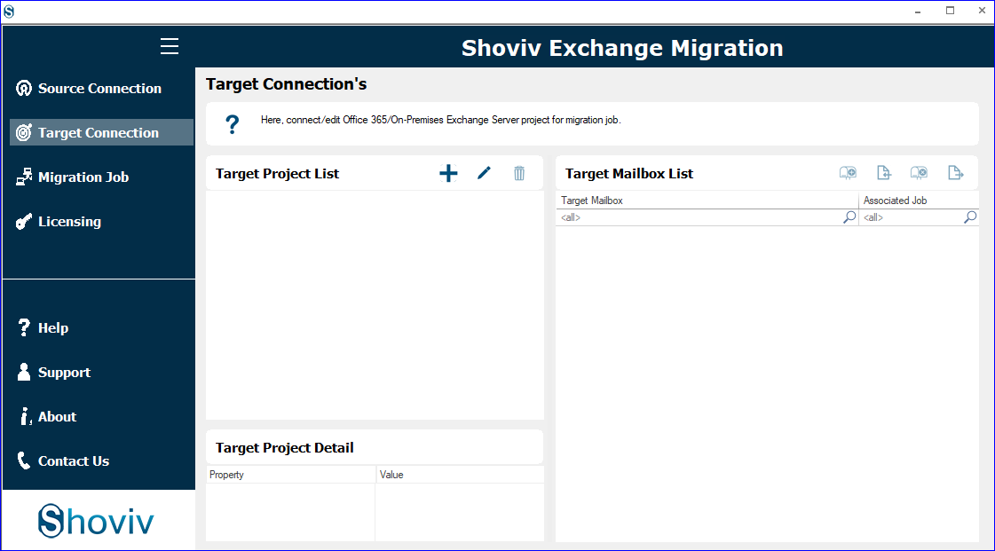Open Support from the sidebar

click(x=99, y=372)
